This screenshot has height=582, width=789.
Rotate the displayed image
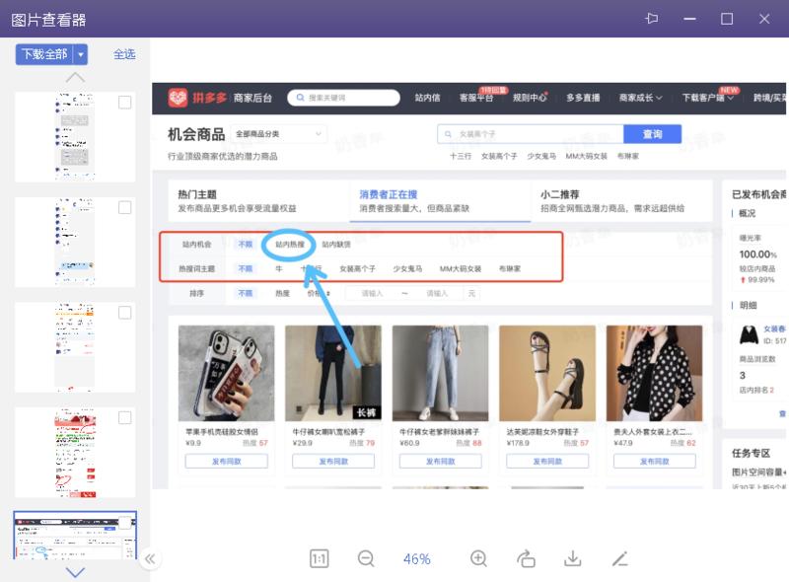[526, 559]
